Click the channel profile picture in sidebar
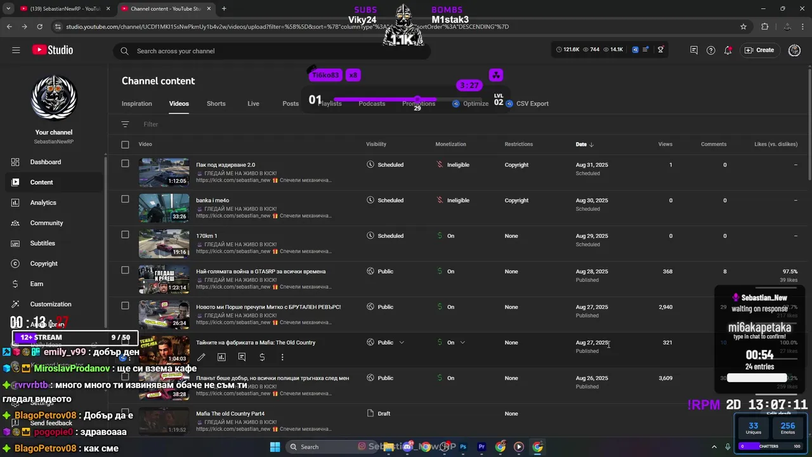Image resolution: width=812 pixels, height=457 pixels. click(54, 98)
